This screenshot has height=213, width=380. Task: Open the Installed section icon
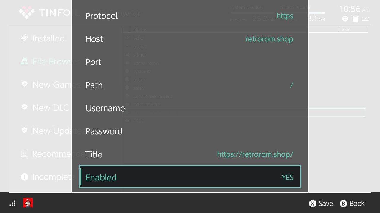pyautogui.click(x=25, y=38)
